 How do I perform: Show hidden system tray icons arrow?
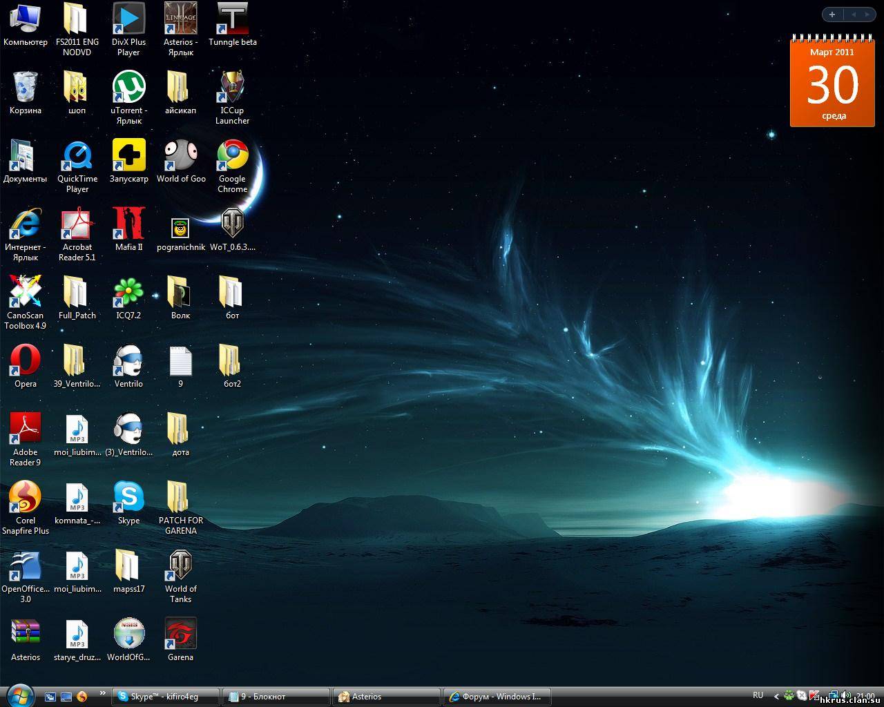pyautogui.click(x=776, y=696)
